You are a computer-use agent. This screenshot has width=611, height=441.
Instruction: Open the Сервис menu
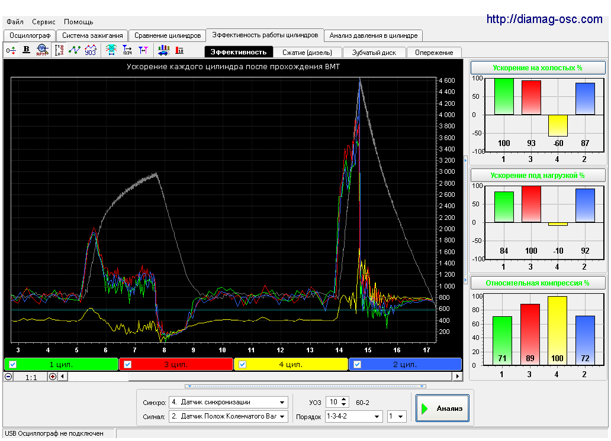pyautogui.click(x=44, y=22)
